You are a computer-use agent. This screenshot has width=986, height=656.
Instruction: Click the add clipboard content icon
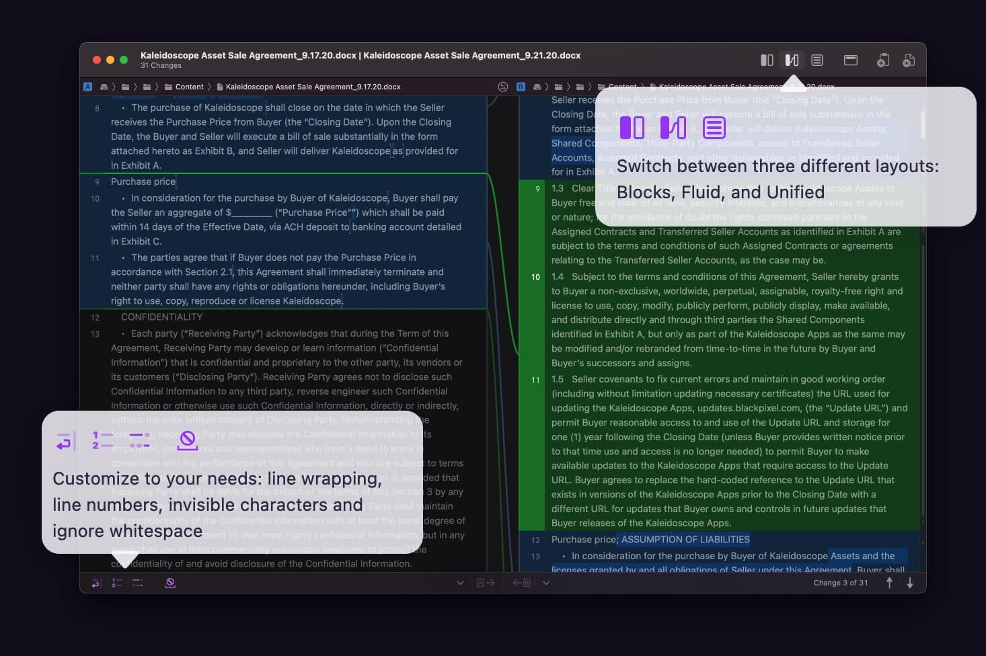(883, 60)
